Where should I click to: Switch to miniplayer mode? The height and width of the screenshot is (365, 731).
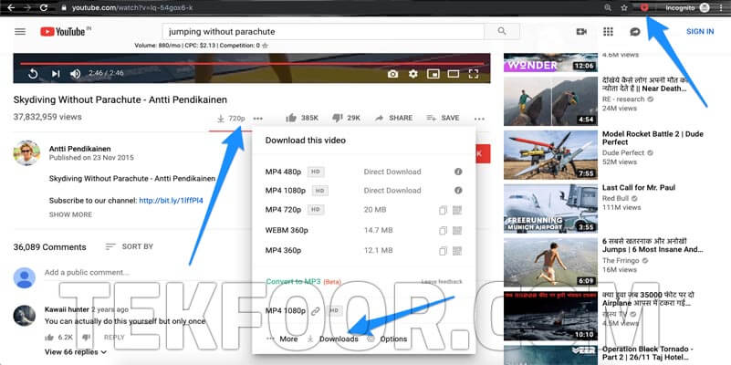point(433,74)
